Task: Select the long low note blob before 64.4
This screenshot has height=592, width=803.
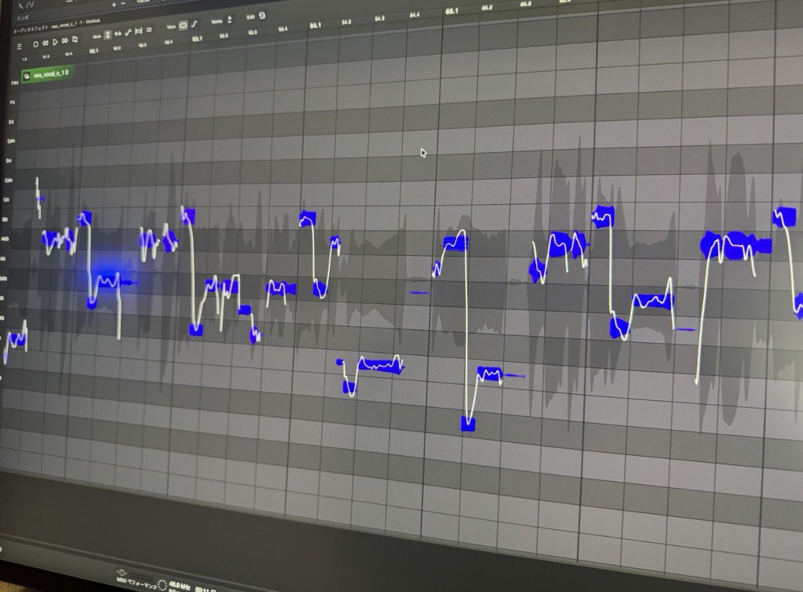Action: click(380, 365)
